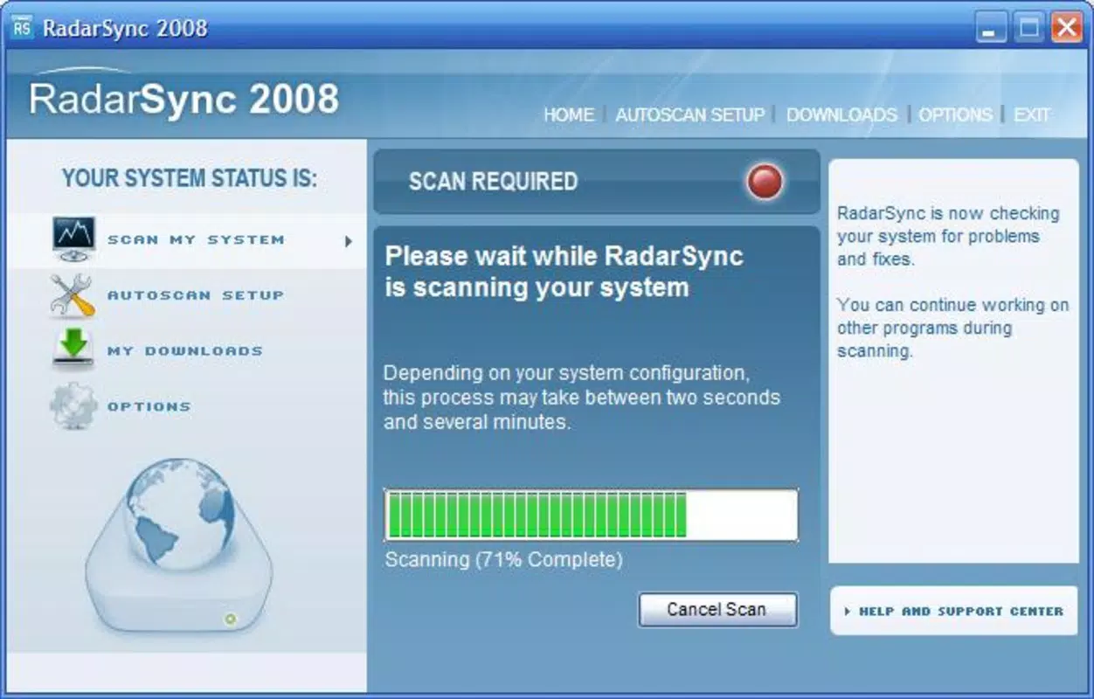Click the Autoscan Setup wrench and screwdriver icon
The height and width of the screenshot is (699, 1094).
coord(73,295)
